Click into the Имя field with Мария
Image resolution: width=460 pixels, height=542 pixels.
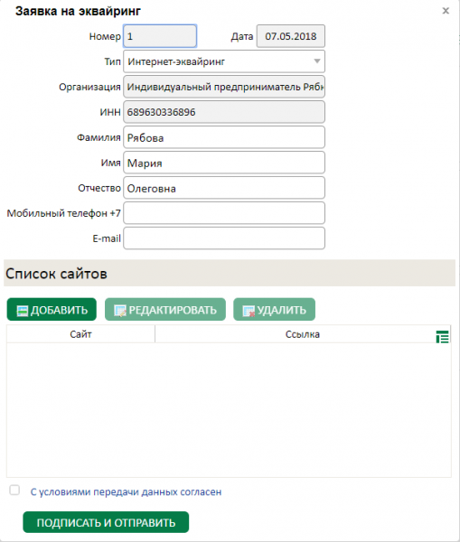click(224, 163)
